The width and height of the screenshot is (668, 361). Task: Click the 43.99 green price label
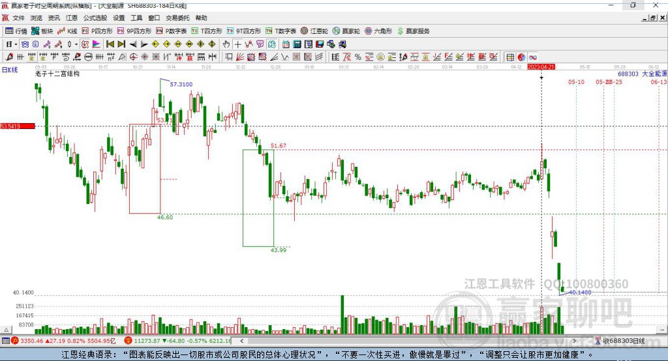(x=278, y=250)
